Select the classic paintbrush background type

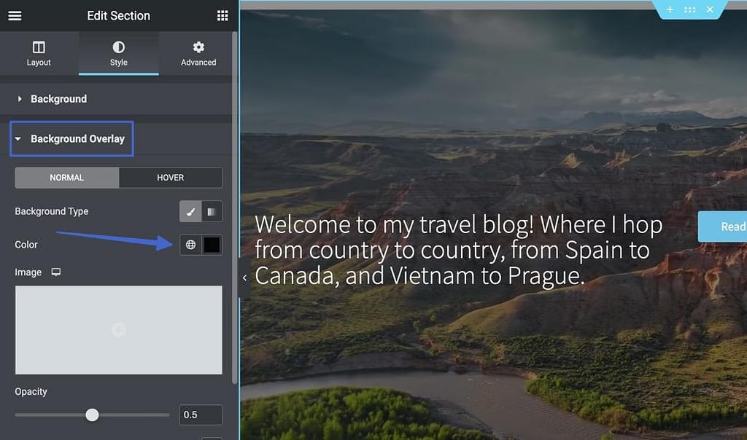(x=190, y=211)
